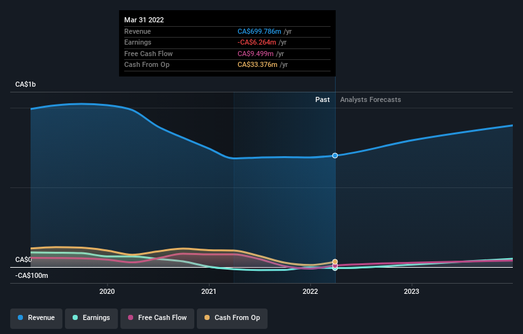The height and width of the screenshot is (334, 523).
Task: Click the 2020 x-axis label
Action: click(107, 291)
